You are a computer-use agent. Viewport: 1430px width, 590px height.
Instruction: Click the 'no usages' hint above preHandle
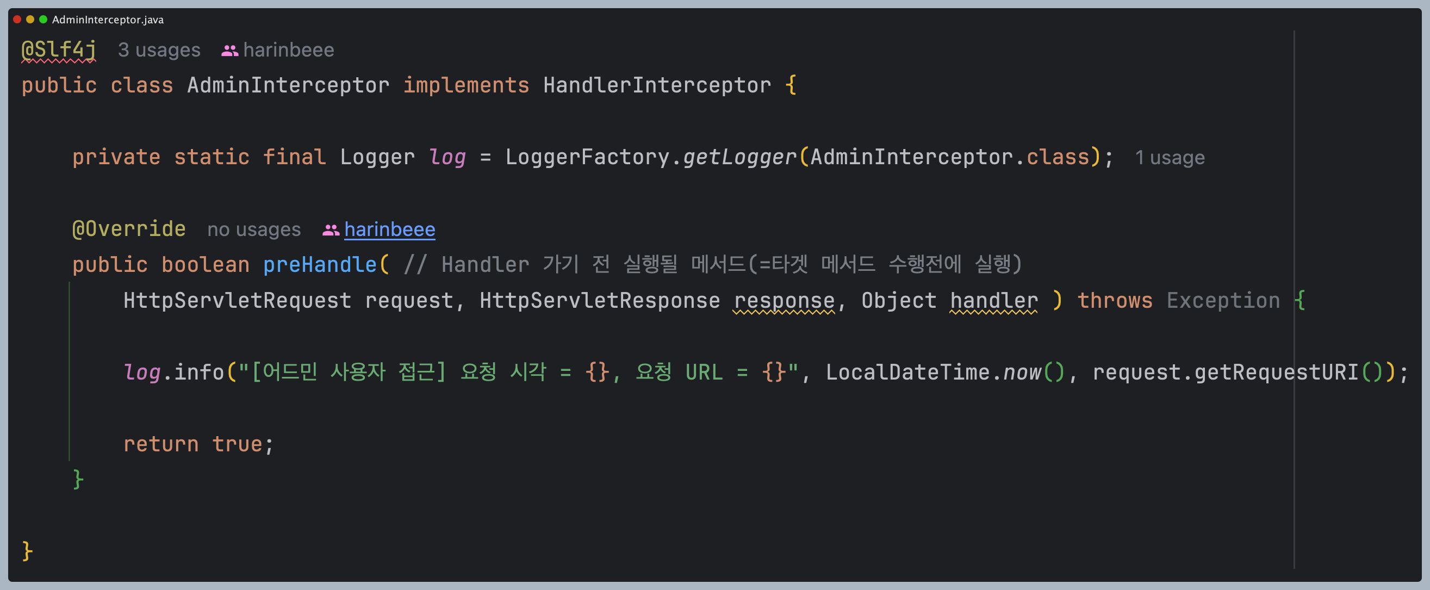[x=254, y=230]
